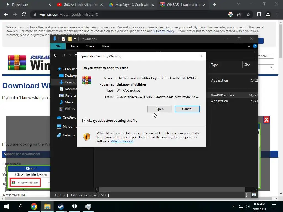Open the Chrome profile avatar
The height and width of the screenshot is (212, 283).
(268, 14)
